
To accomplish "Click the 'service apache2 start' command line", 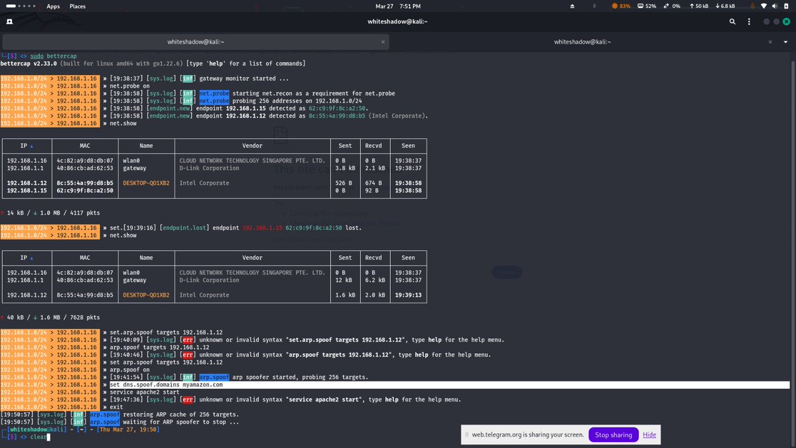I will pos(145,392).
